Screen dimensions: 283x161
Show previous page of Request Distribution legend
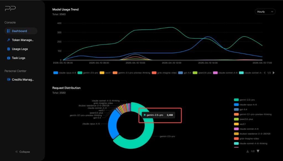[x=248, y=151]
